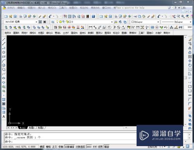Screen dimensions: 194x150
Task: Expand the annotation scale 1:1 dropdown
Action: [x=165, y=147]
